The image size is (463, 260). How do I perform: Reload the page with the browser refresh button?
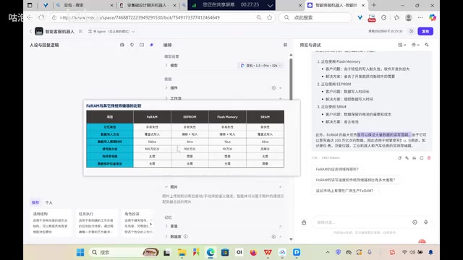41,17
